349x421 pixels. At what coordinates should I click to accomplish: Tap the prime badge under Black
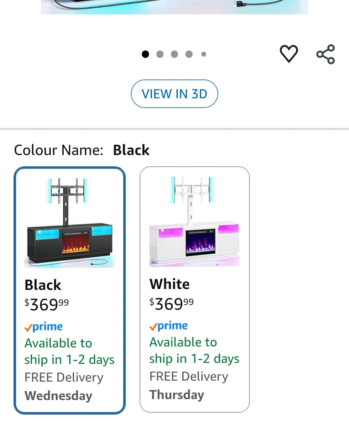tap(44, 327)
